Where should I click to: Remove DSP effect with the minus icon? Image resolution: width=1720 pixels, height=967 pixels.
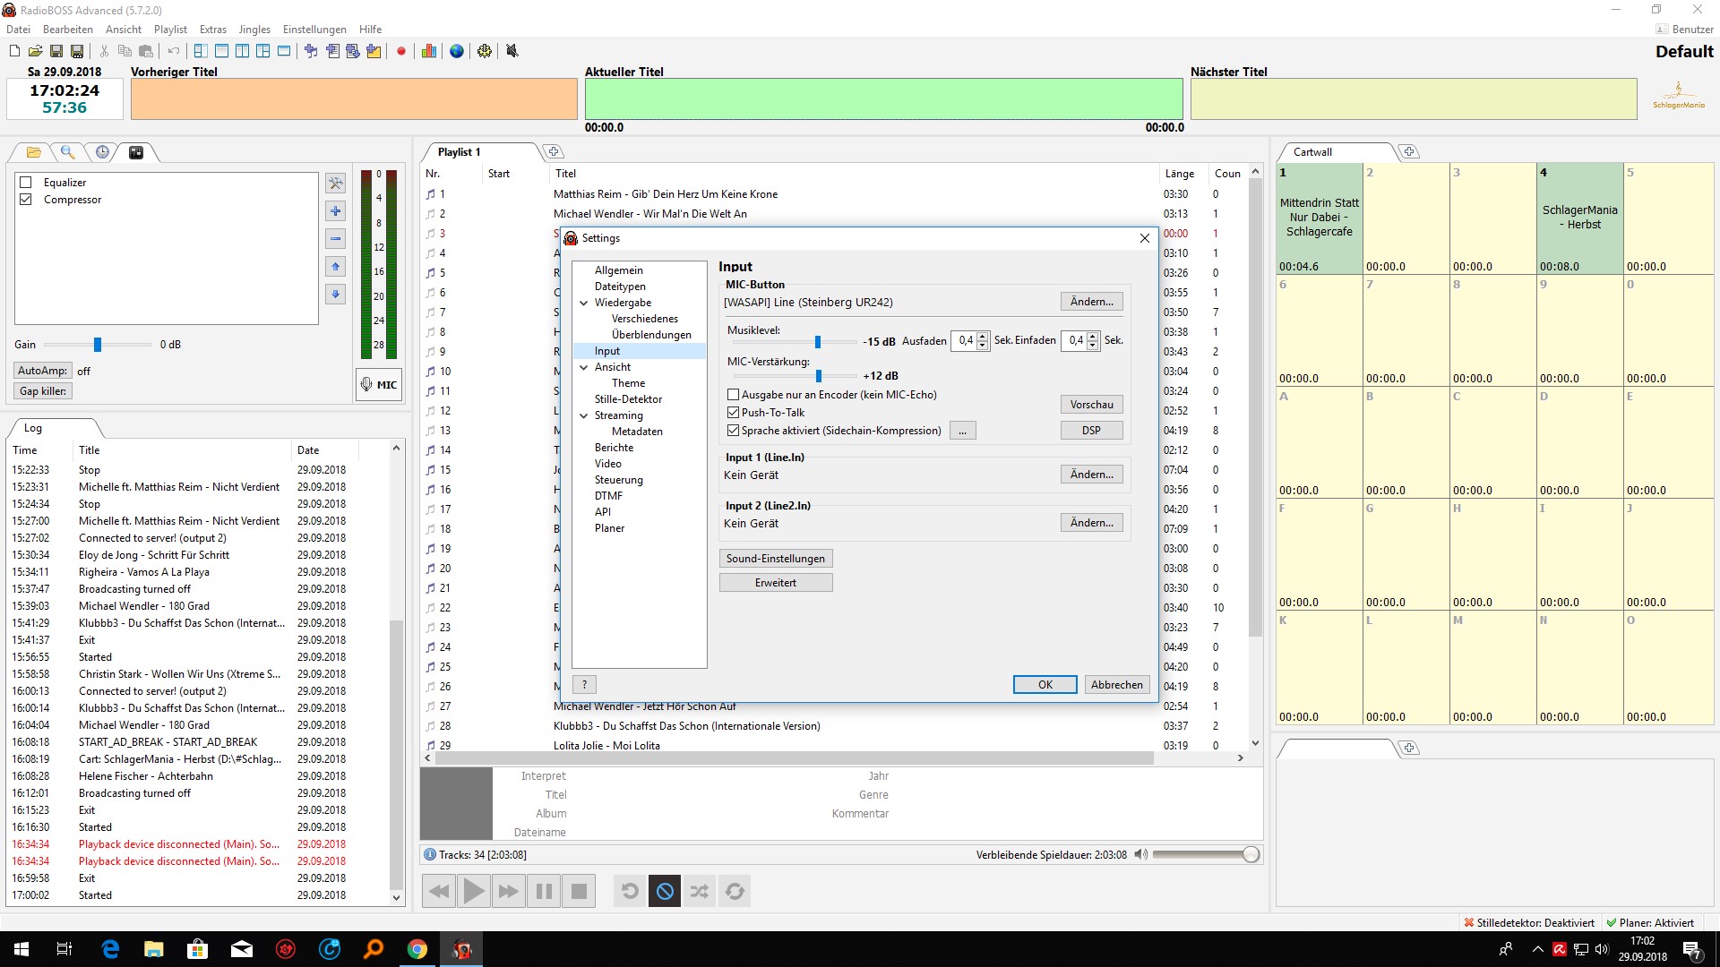(336, 239)
